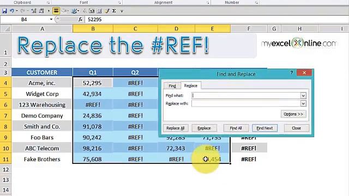Click the borders icon in toolbar
Image resolution: width=349 pixels, height=196 pixels.
(74, 11)
